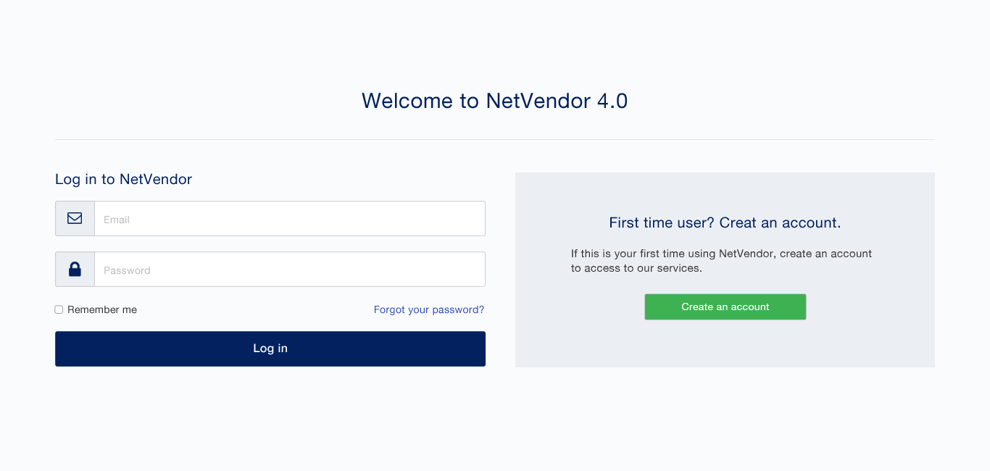Screen dimensions: 990x471
Task: Click the First time user heading
Action: pyautogui.click(x=725, y=222)
